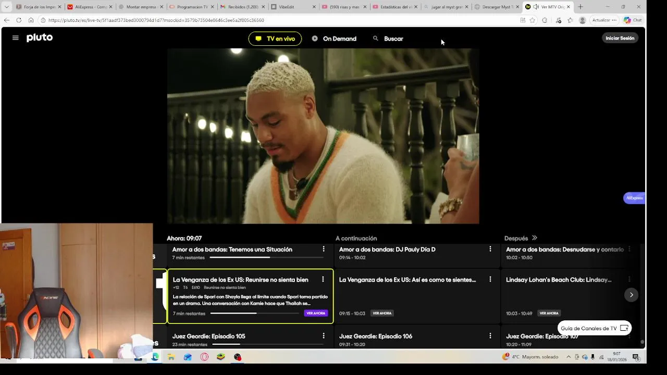Open the tab search dropdown
Screen dimensions: 667x375
point(6,7)
